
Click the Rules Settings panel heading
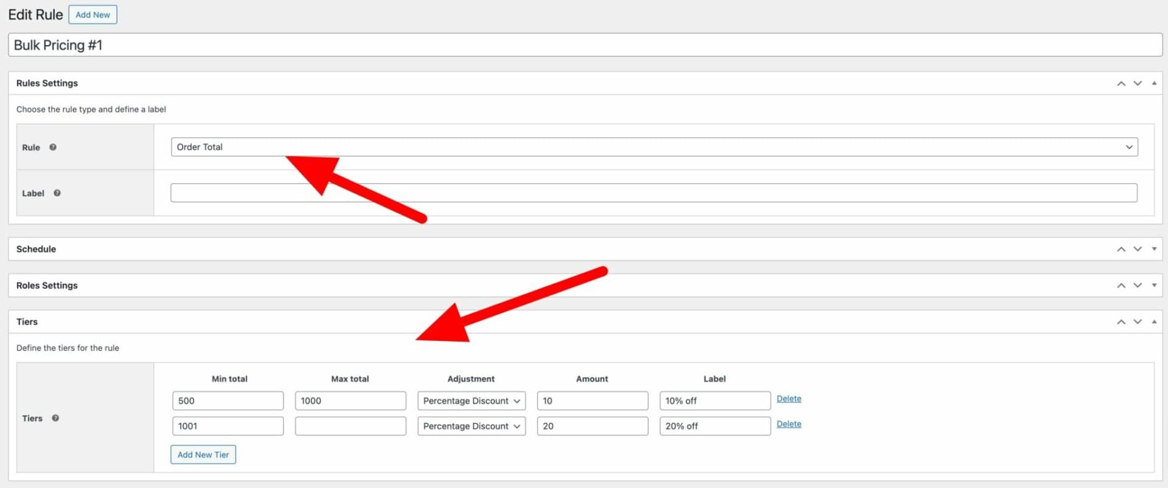click(x=47, y=83)
